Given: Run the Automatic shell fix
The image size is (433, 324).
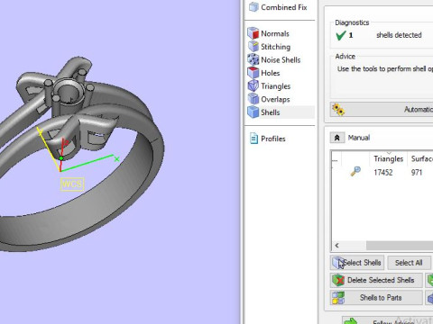Looking at the screenshot, I should pyautogui.click(x=382, y=110).
